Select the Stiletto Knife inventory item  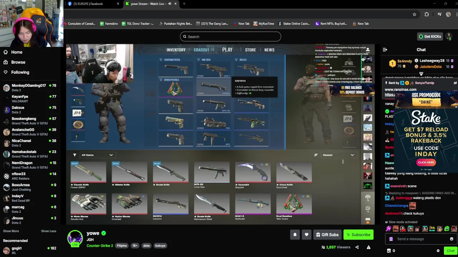point(130,175)
